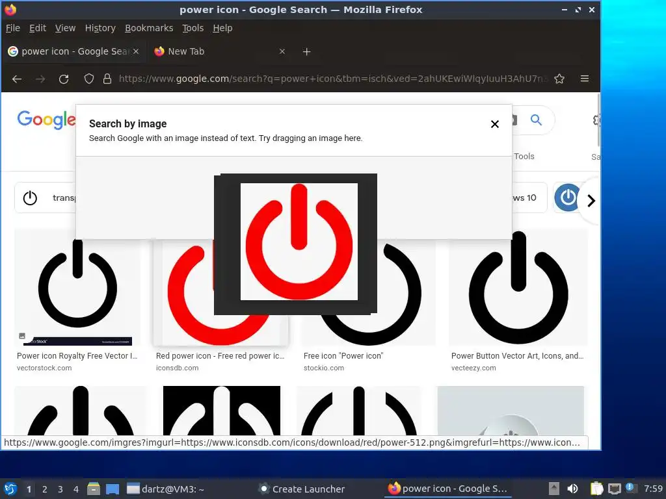
Task: Switch to the New Tab tab
Action: pos(219,51)
